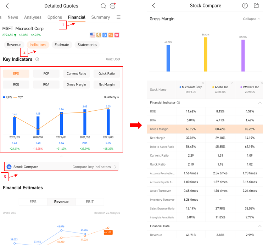Select the EPS indicator chip

click(16, 73)
